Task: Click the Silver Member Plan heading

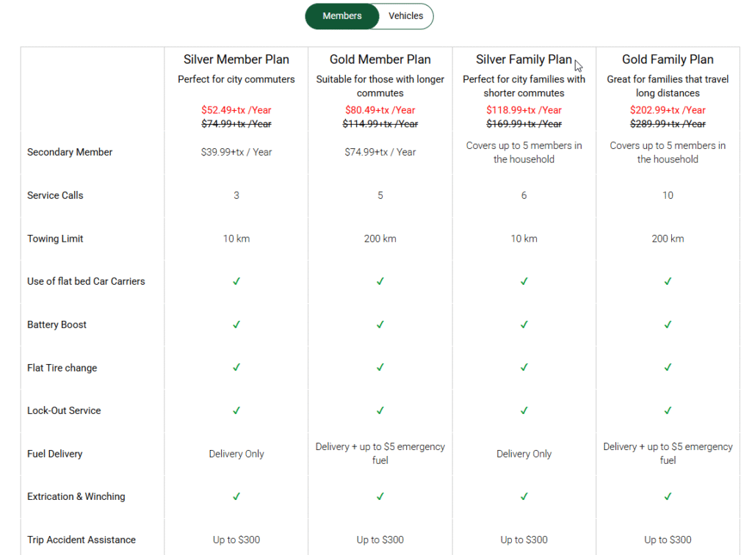Action: click(236, 59)
